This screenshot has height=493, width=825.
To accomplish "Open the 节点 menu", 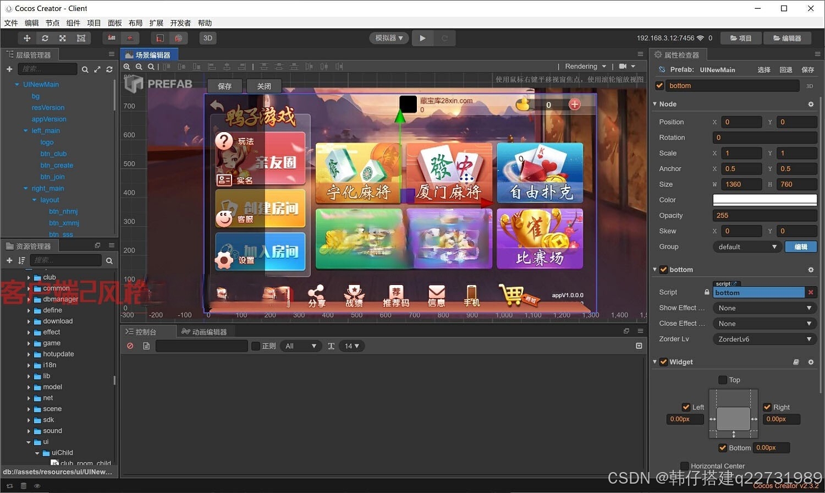I will pos(52,23).
